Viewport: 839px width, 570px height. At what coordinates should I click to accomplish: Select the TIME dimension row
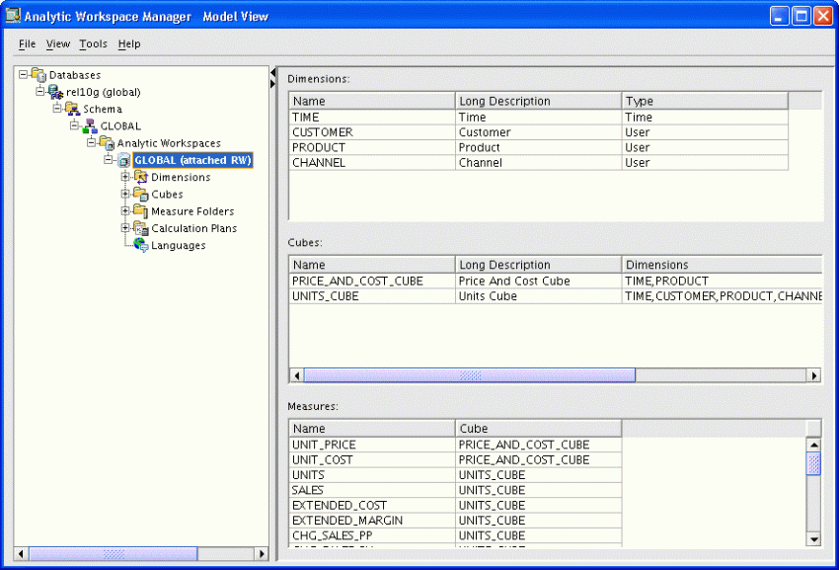(x=539, y=118)
